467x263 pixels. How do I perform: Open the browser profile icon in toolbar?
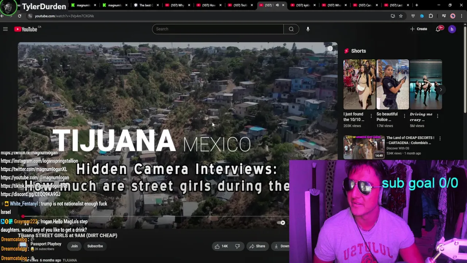click(x=453, y=16)
